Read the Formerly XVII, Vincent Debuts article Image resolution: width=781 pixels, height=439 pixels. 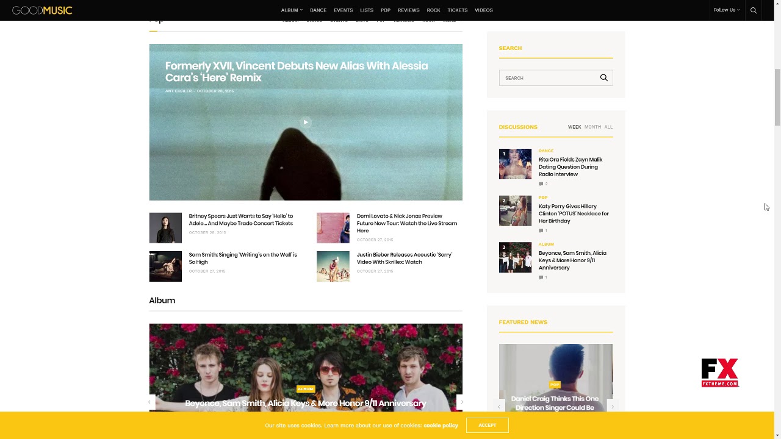[x=297, y=72]
